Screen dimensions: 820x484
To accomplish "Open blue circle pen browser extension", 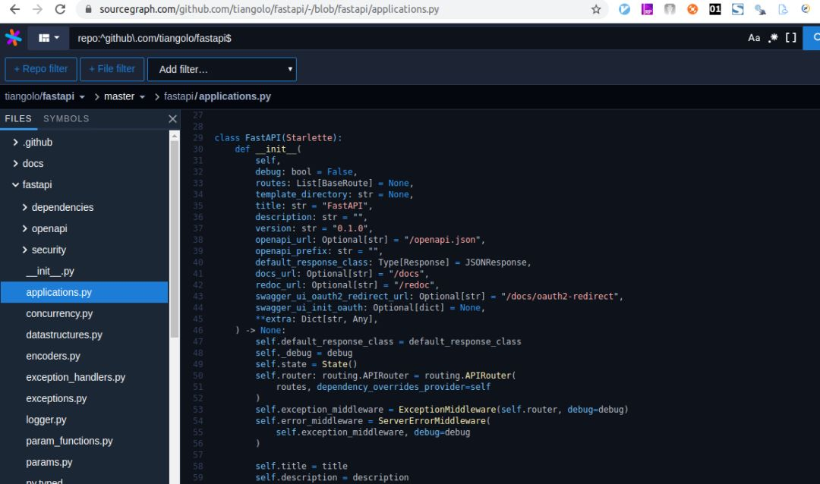I will [x=624, y=9].
